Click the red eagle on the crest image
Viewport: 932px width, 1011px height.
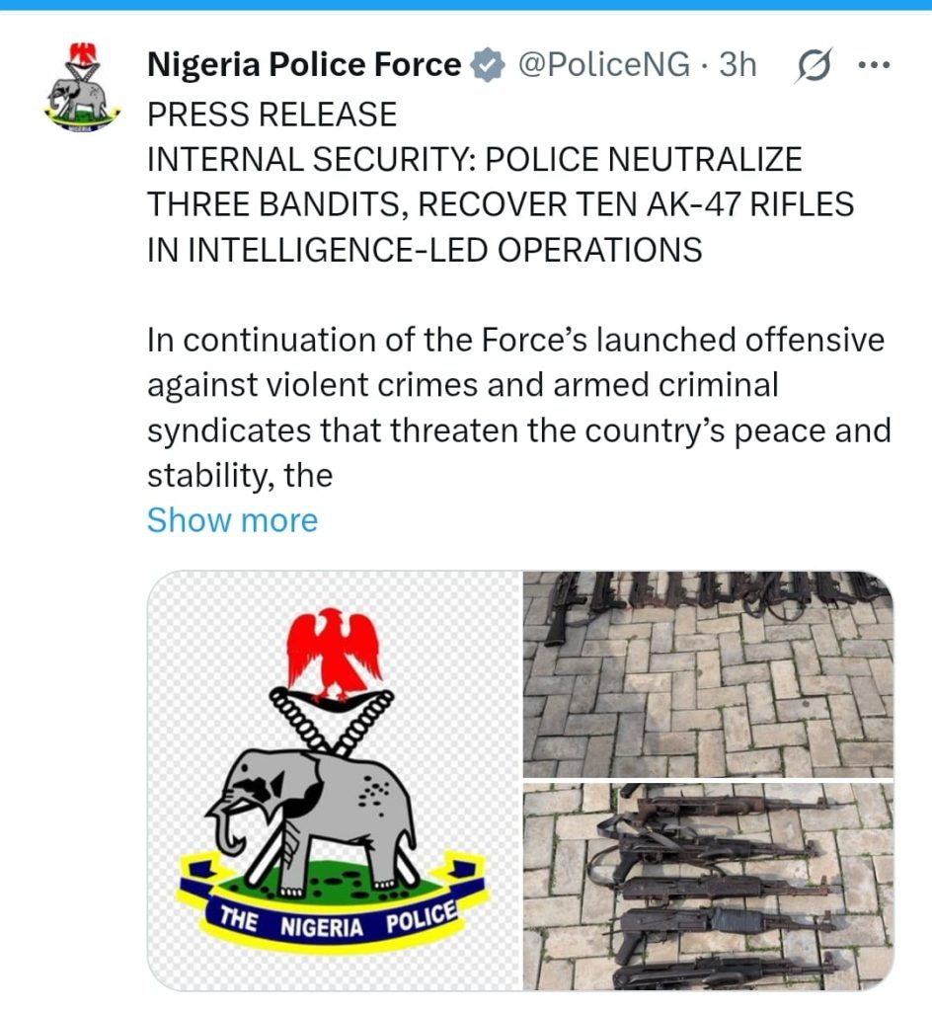tap(334, 654)
